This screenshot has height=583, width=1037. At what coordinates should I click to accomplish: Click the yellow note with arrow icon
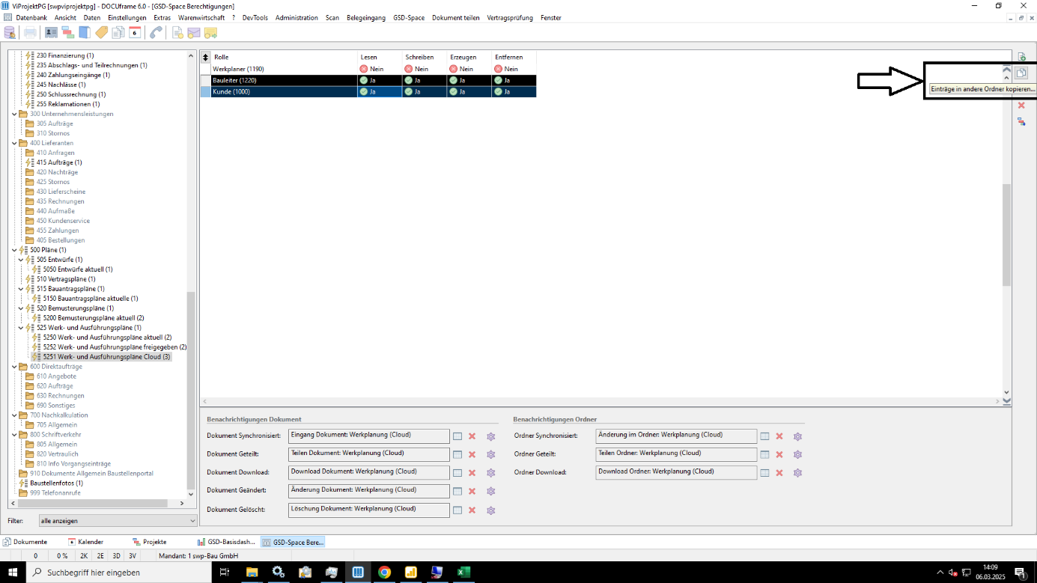[x=211, y=32]
